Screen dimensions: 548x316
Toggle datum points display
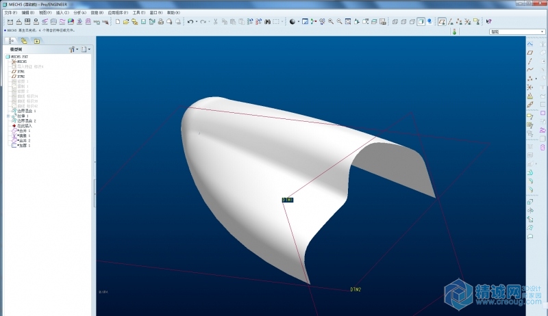click(x=459, y=22)
